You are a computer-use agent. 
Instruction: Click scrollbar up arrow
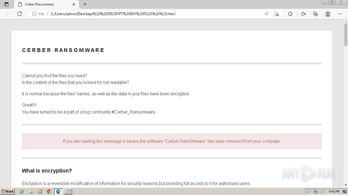pyautogui.click(x=346, y=21)
